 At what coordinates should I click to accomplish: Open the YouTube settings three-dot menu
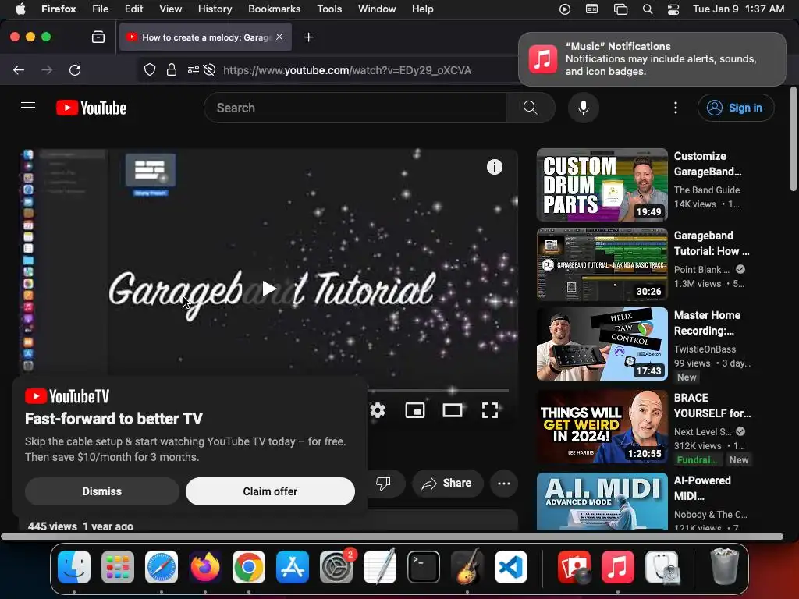click(675, 108)
